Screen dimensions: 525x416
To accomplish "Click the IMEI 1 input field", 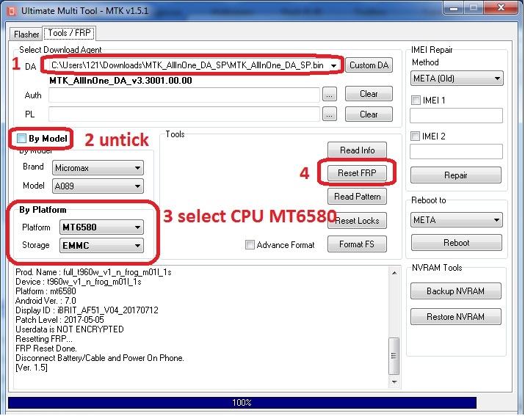I will [456, 115].
